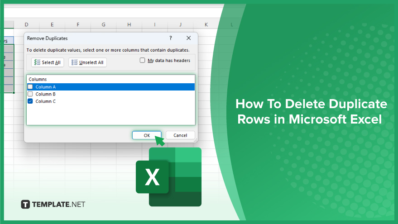Select column F header in the spreadsheet

[78, 24]
